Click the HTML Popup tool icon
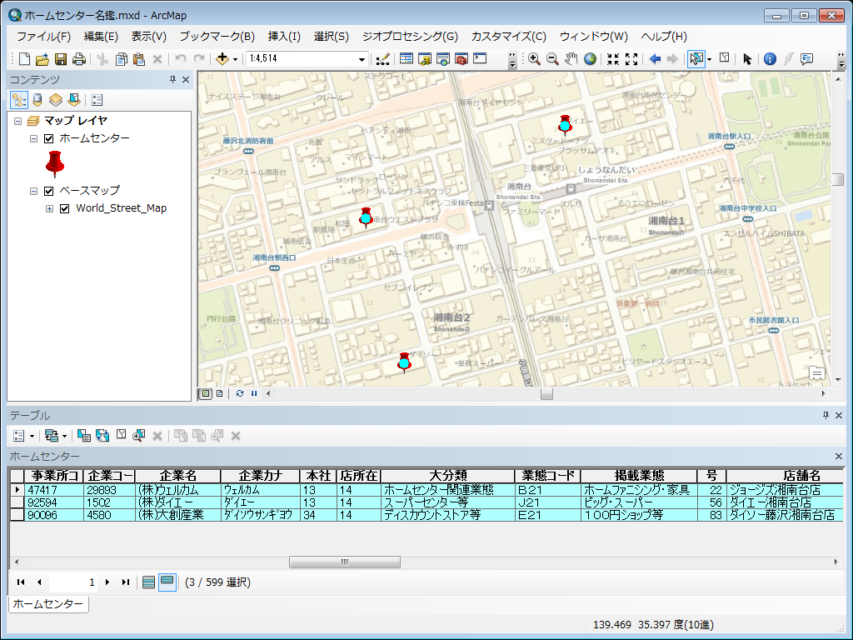 [x=806, y=59]
